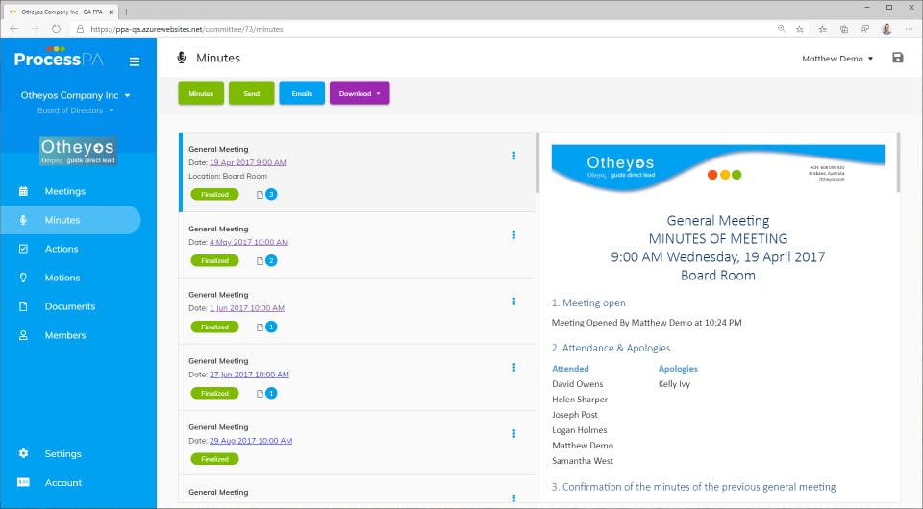Open the Matthew Demo user dropdown

(837, 59)
